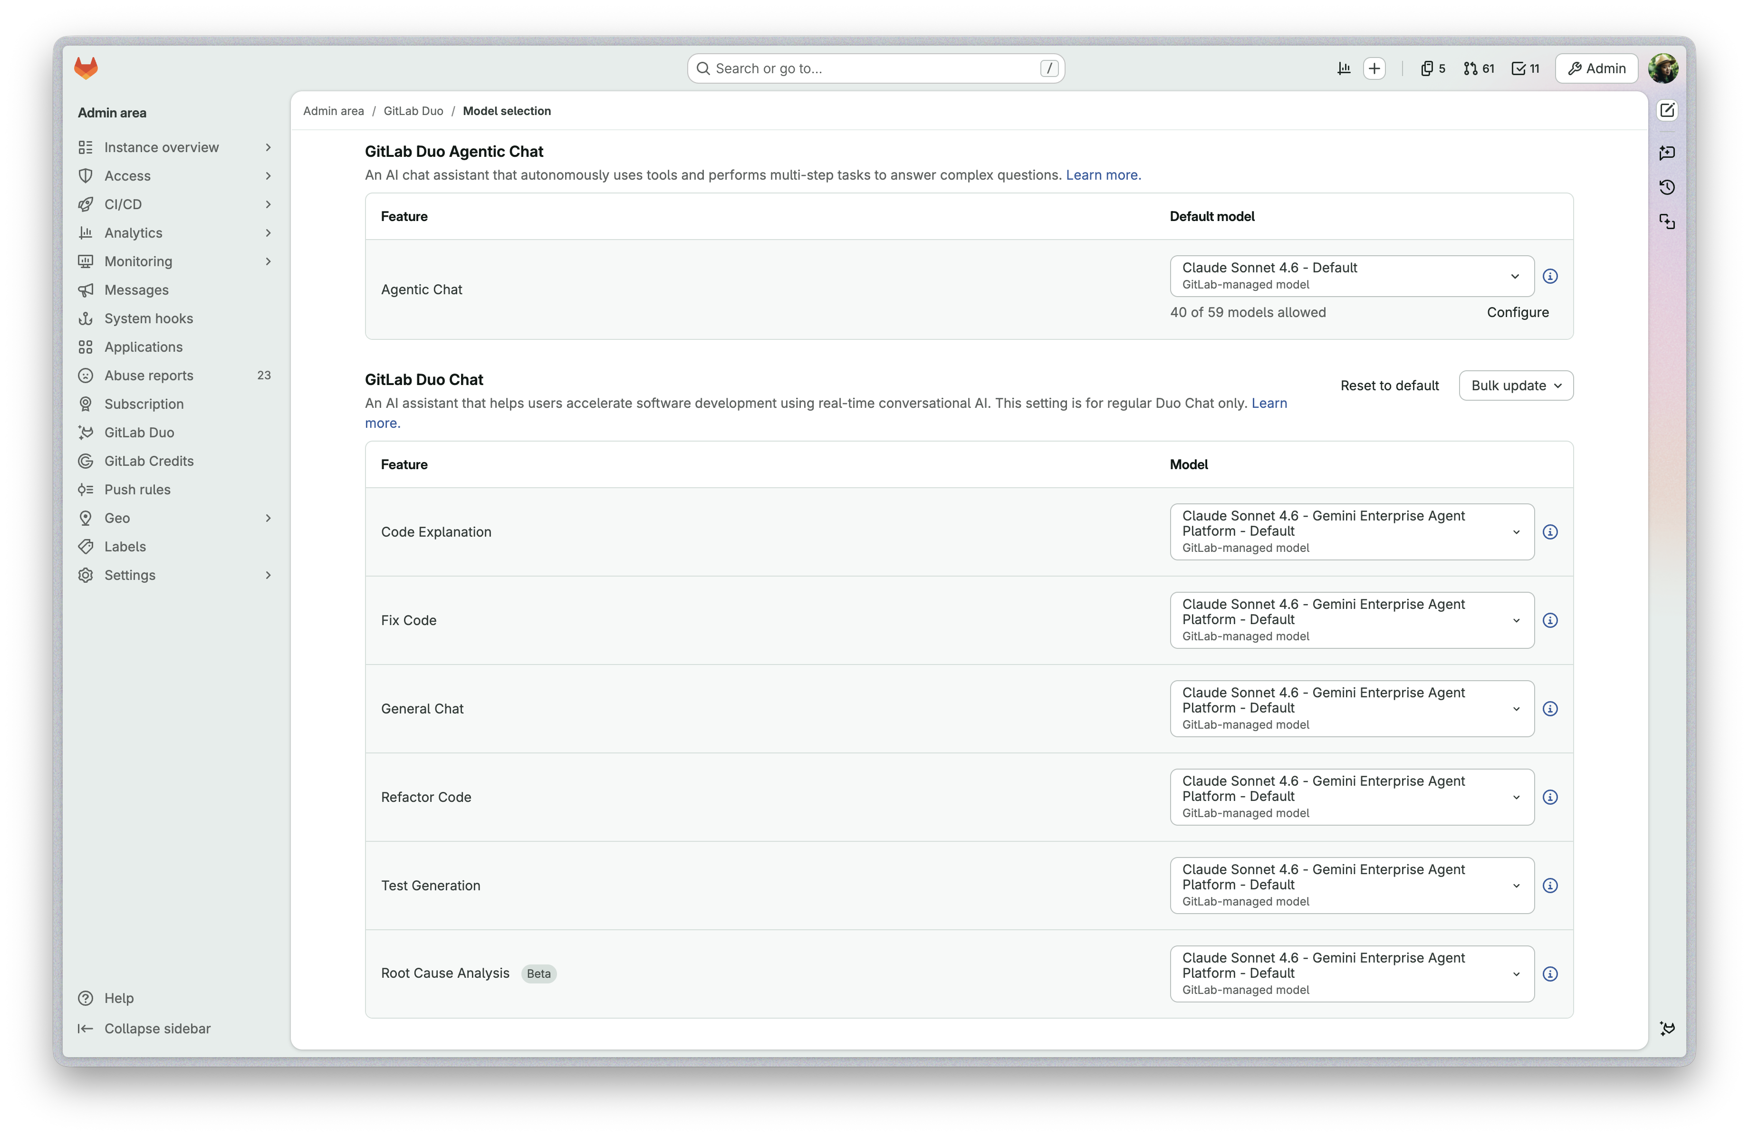1749x1137 pixels.
Task: Open System hooks in the sidebar
Action: click(176, 318)
